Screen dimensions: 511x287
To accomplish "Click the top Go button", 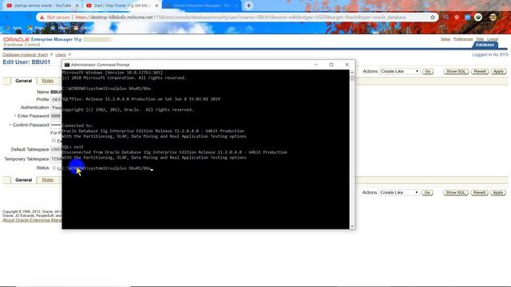I will tap(428, 71).
